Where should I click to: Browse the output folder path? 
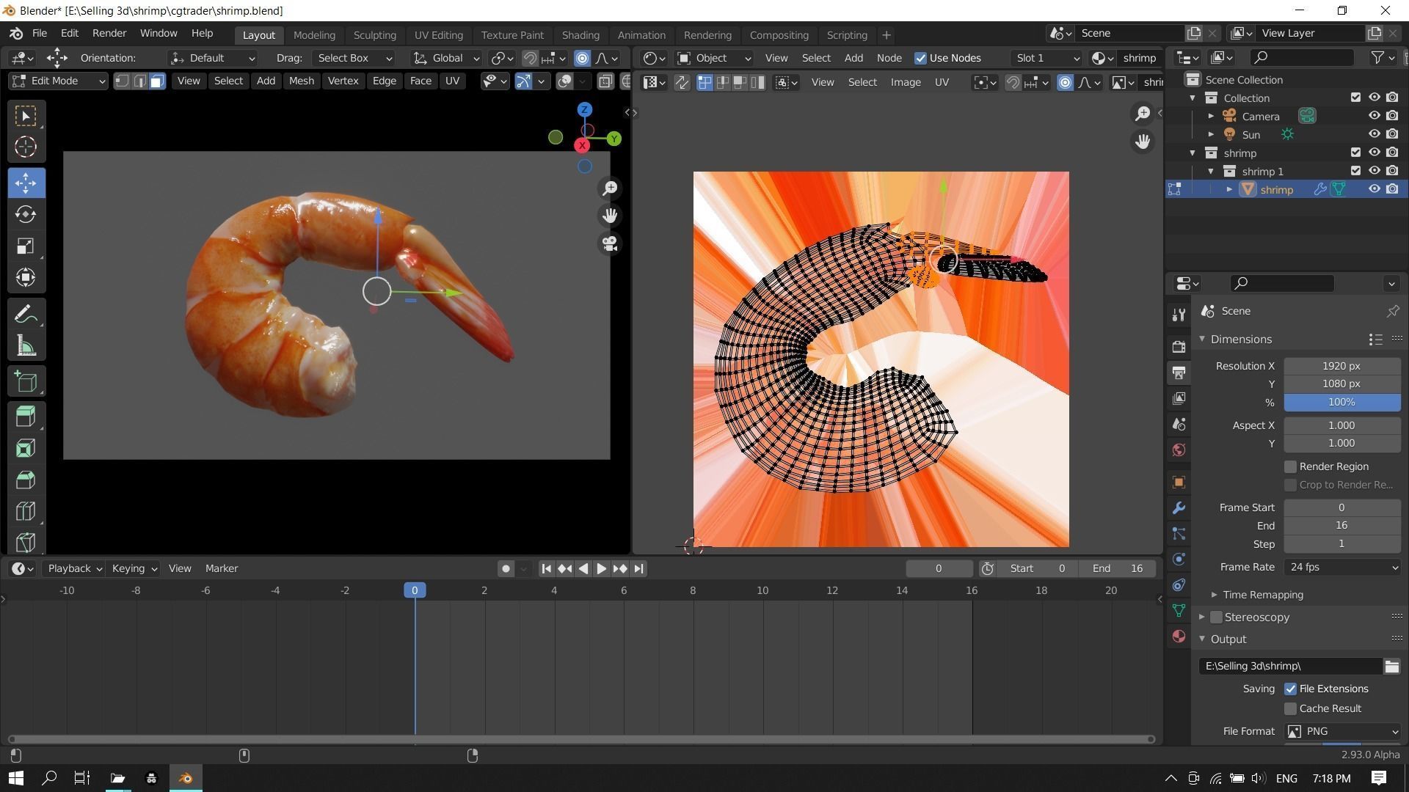pyautogui.click(x=1391, y=666)
